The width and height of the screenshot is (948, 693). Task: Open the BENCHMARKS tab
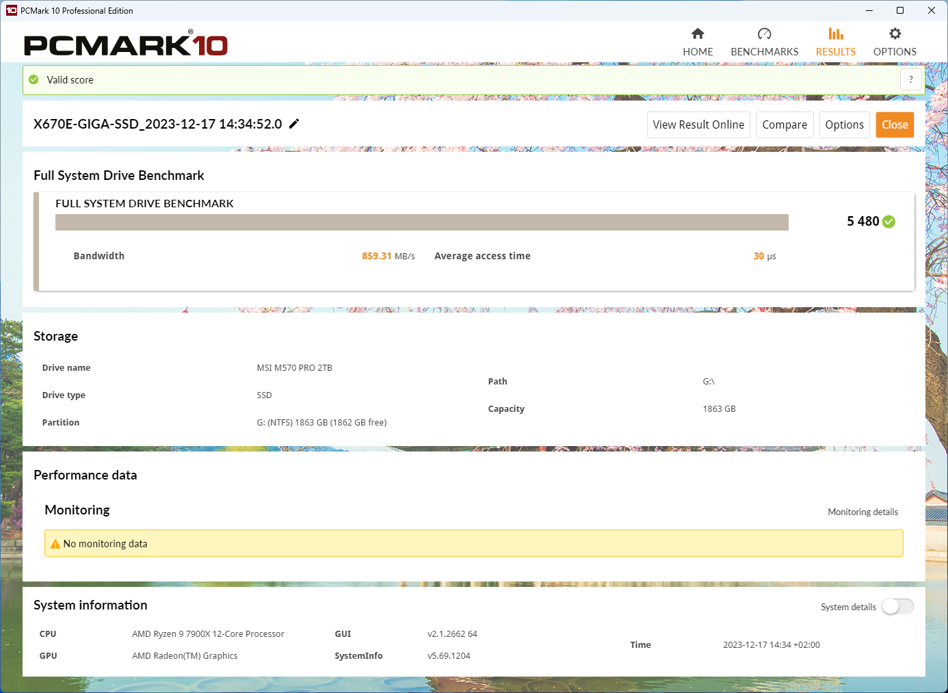(x=765, y=42)
